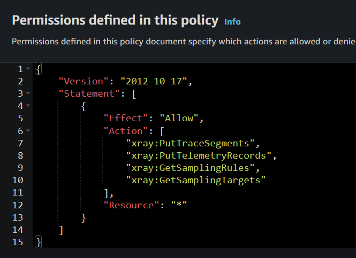Click the "2012-10-17" version value
This screenshot has width=356, height=258.
pos(155,81)
